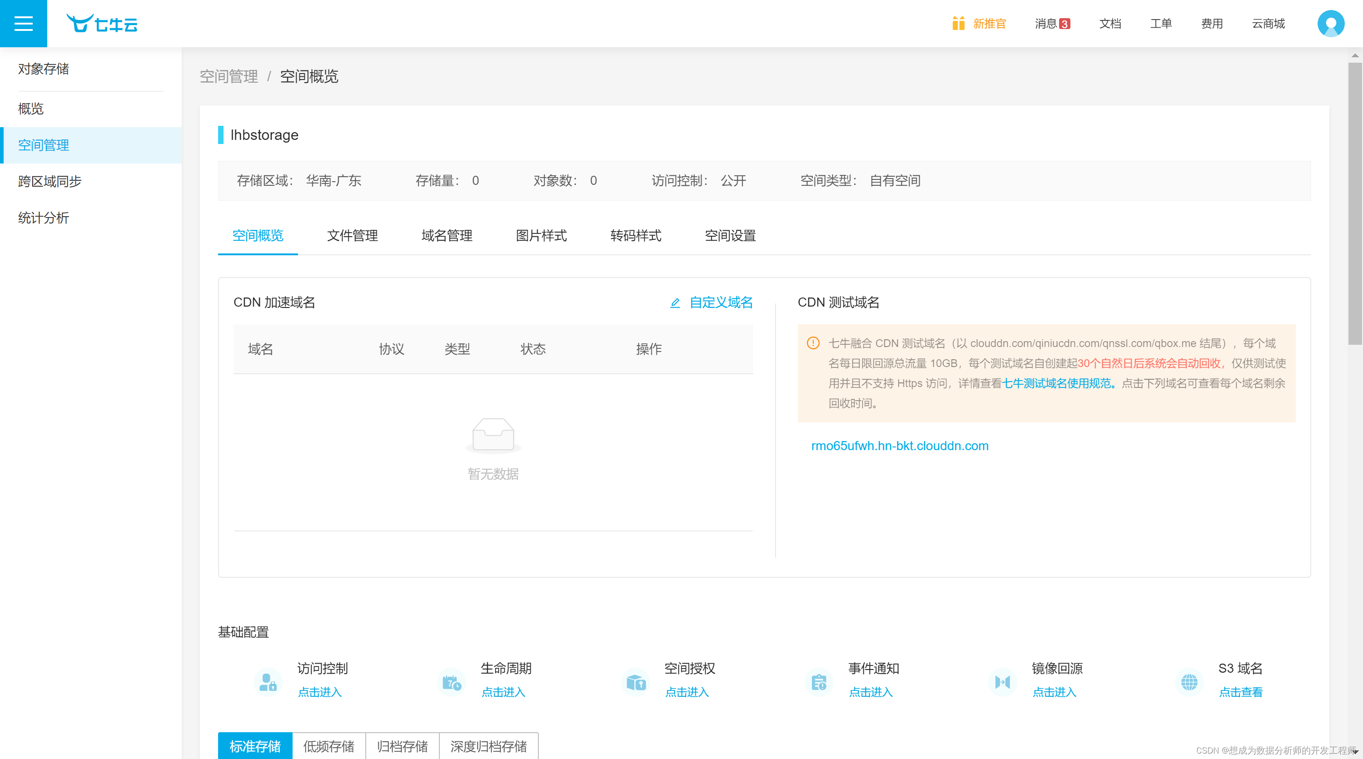Switch to the 空间概览 tab
1363x759 pixels.
click(x=258, y=236)
